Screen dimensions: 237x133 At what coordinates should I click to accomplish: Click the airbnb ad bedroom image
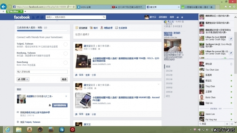173,45
